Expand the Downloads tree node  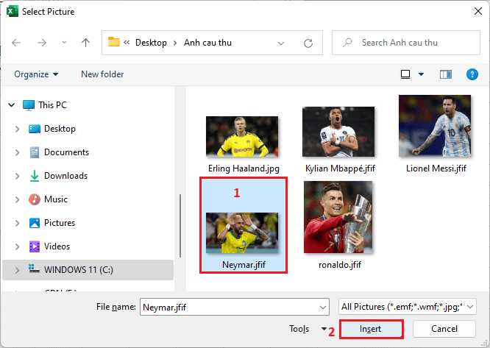[x=17, y=176]
